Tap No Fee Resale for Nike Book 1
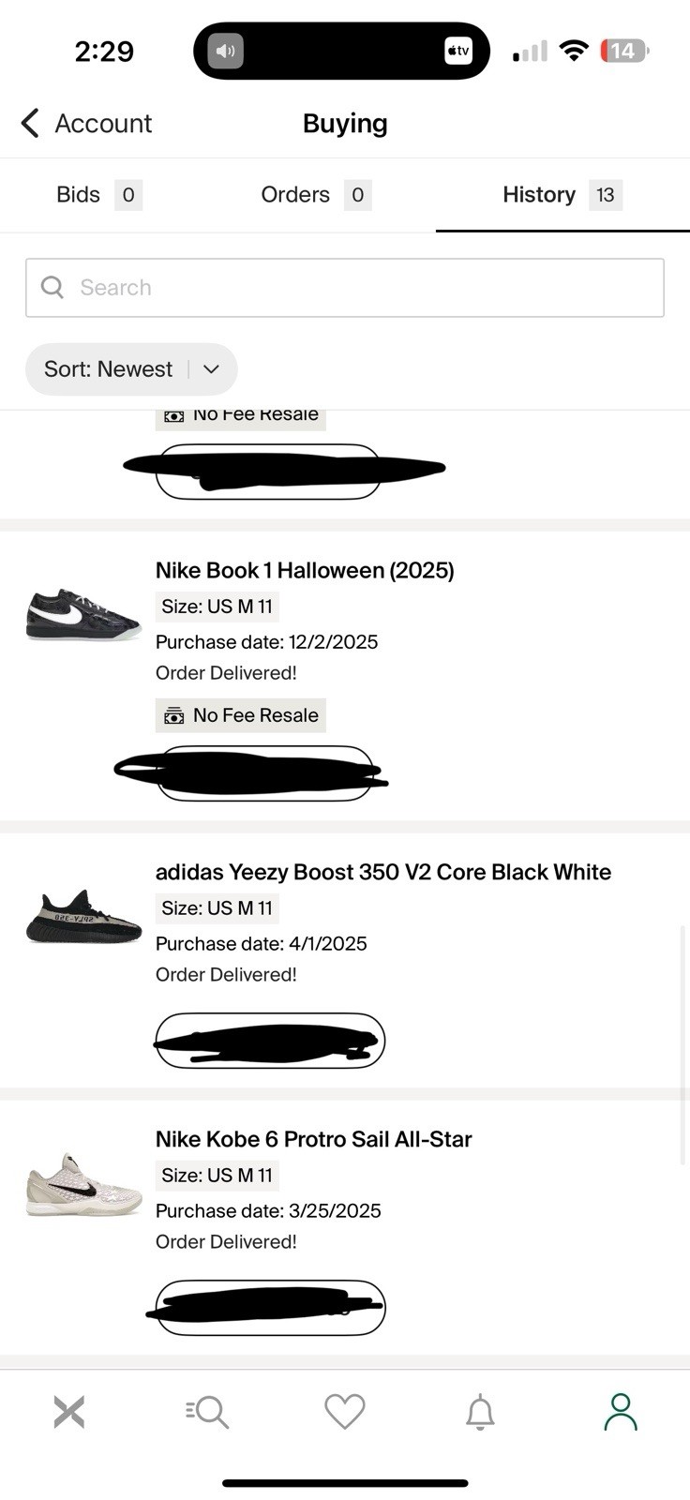The height and width of the screenshot is (1500, 690). coord(240,715)
